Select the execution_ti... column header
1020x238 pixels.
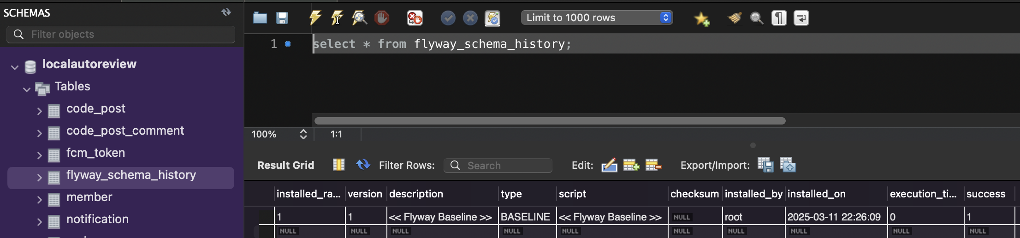point(926,194)
